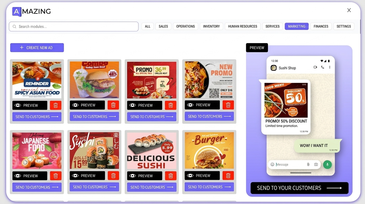Send New Promo nachos ad to customers
The height and width of the screenshot is (204, 365).
[209, 117]
